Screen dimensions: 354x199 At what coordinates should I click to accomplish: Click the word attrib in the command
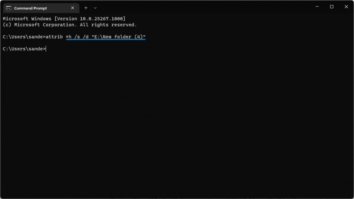[x=54, y=37]
